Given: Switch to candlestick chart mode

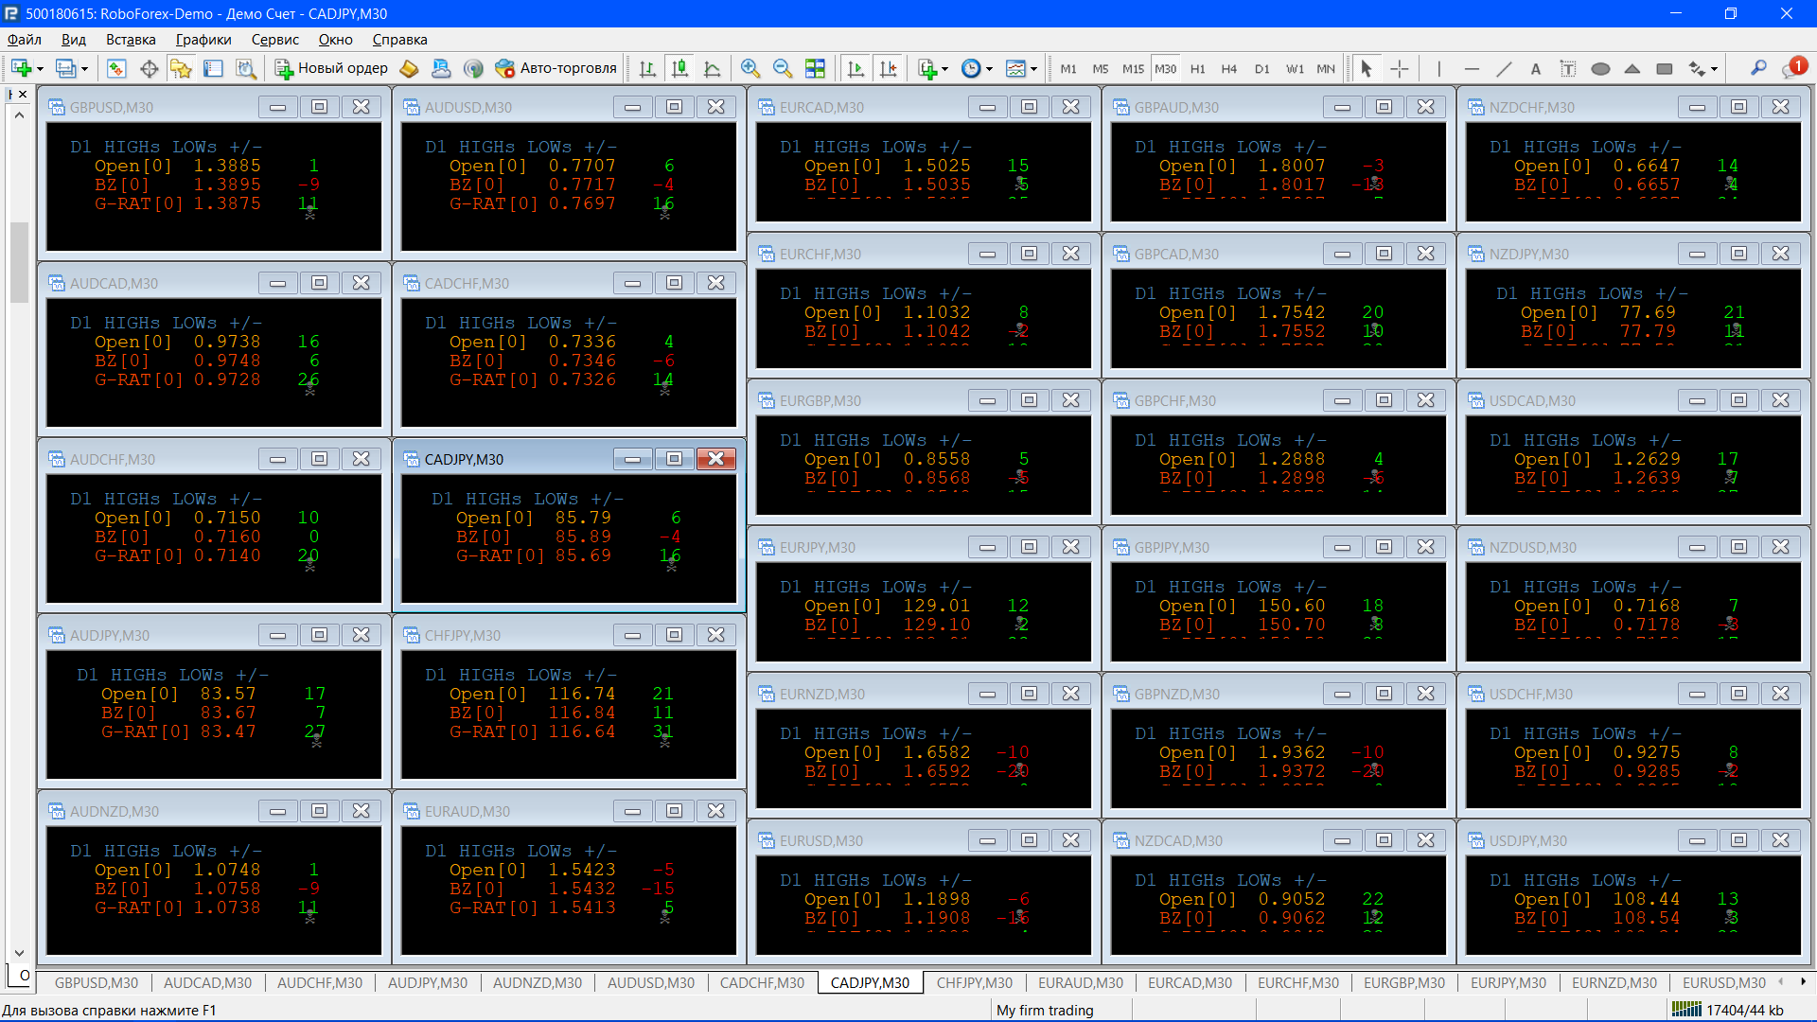Looking at the screenshot, I should pos(679,68).
